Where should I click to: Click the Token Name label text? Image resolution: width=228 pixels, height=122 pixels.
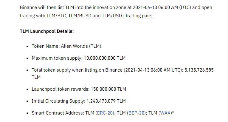(46, 46)
